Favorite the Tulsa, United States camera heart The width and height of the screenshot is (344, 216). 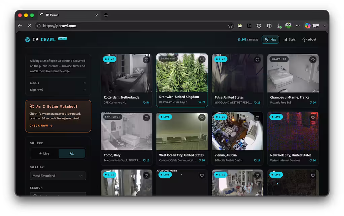[x=257, y=60]
